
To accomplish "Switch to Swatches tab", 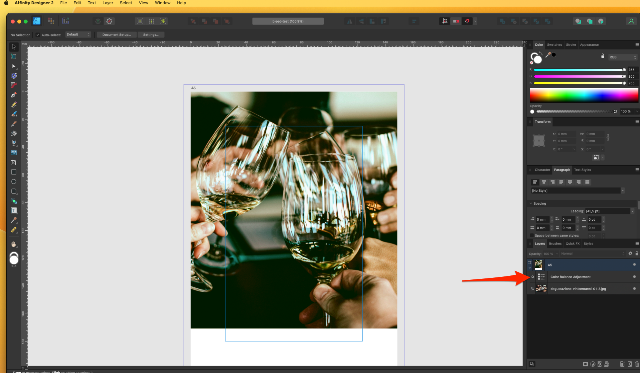I will [555, 44].
